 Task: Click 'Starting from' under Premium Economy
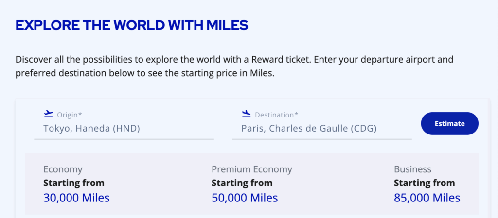pyautogui.click(x=242, y=183)
